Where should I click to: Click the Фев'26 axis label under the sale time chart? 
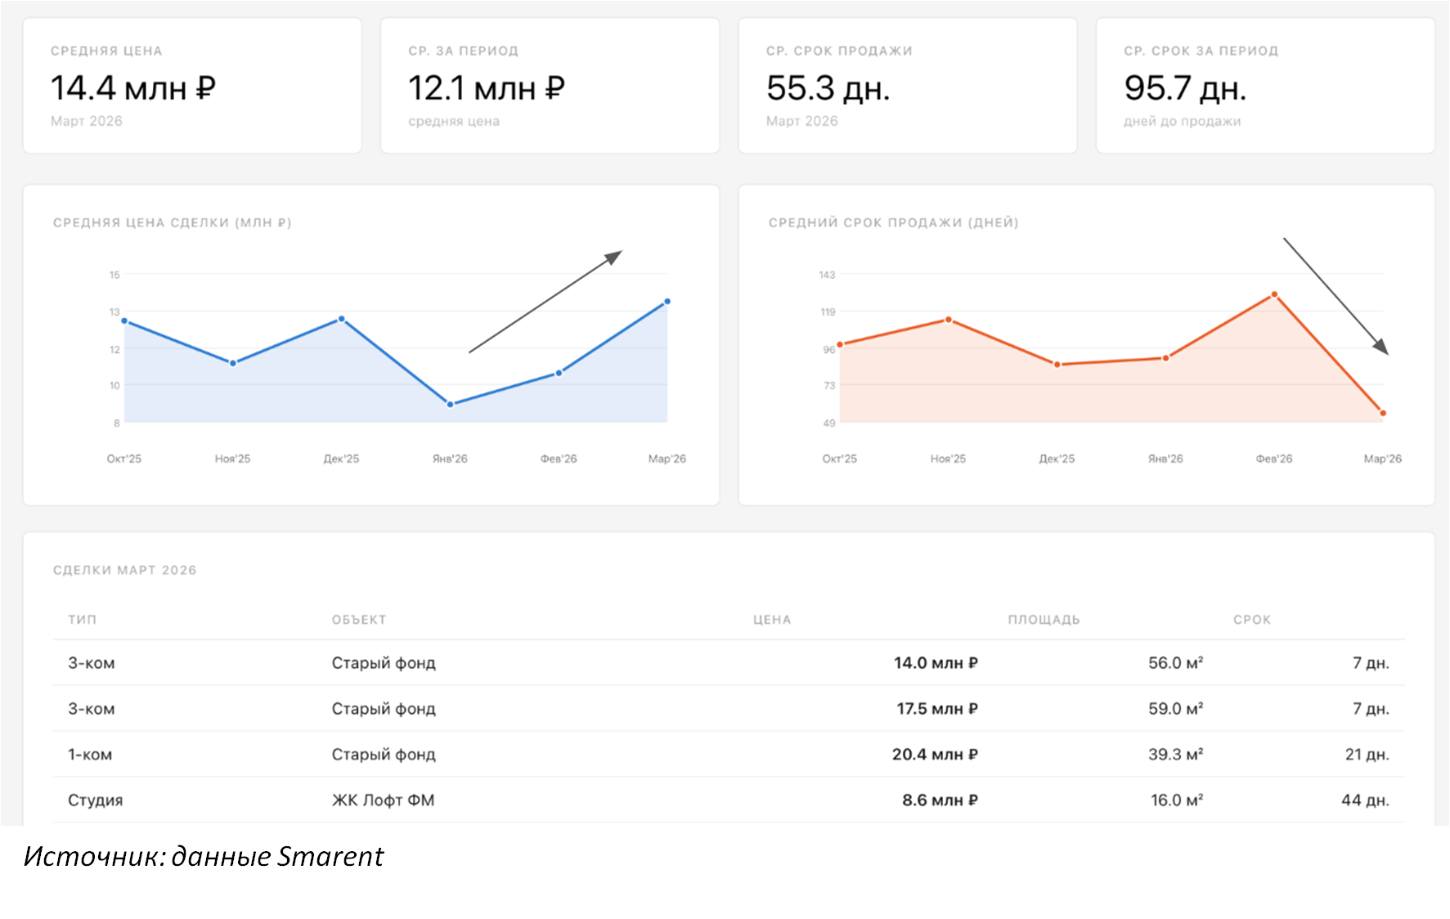(1274, 459)
